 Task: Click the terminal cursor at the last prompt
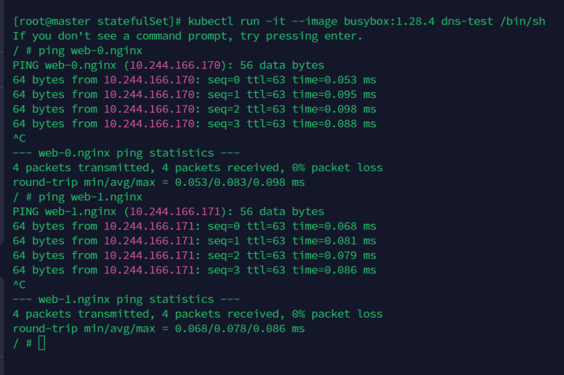click(x=42, y=343)
